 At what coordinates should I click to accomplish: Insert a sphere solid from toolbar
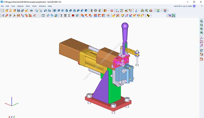click(x=86, y=11)
